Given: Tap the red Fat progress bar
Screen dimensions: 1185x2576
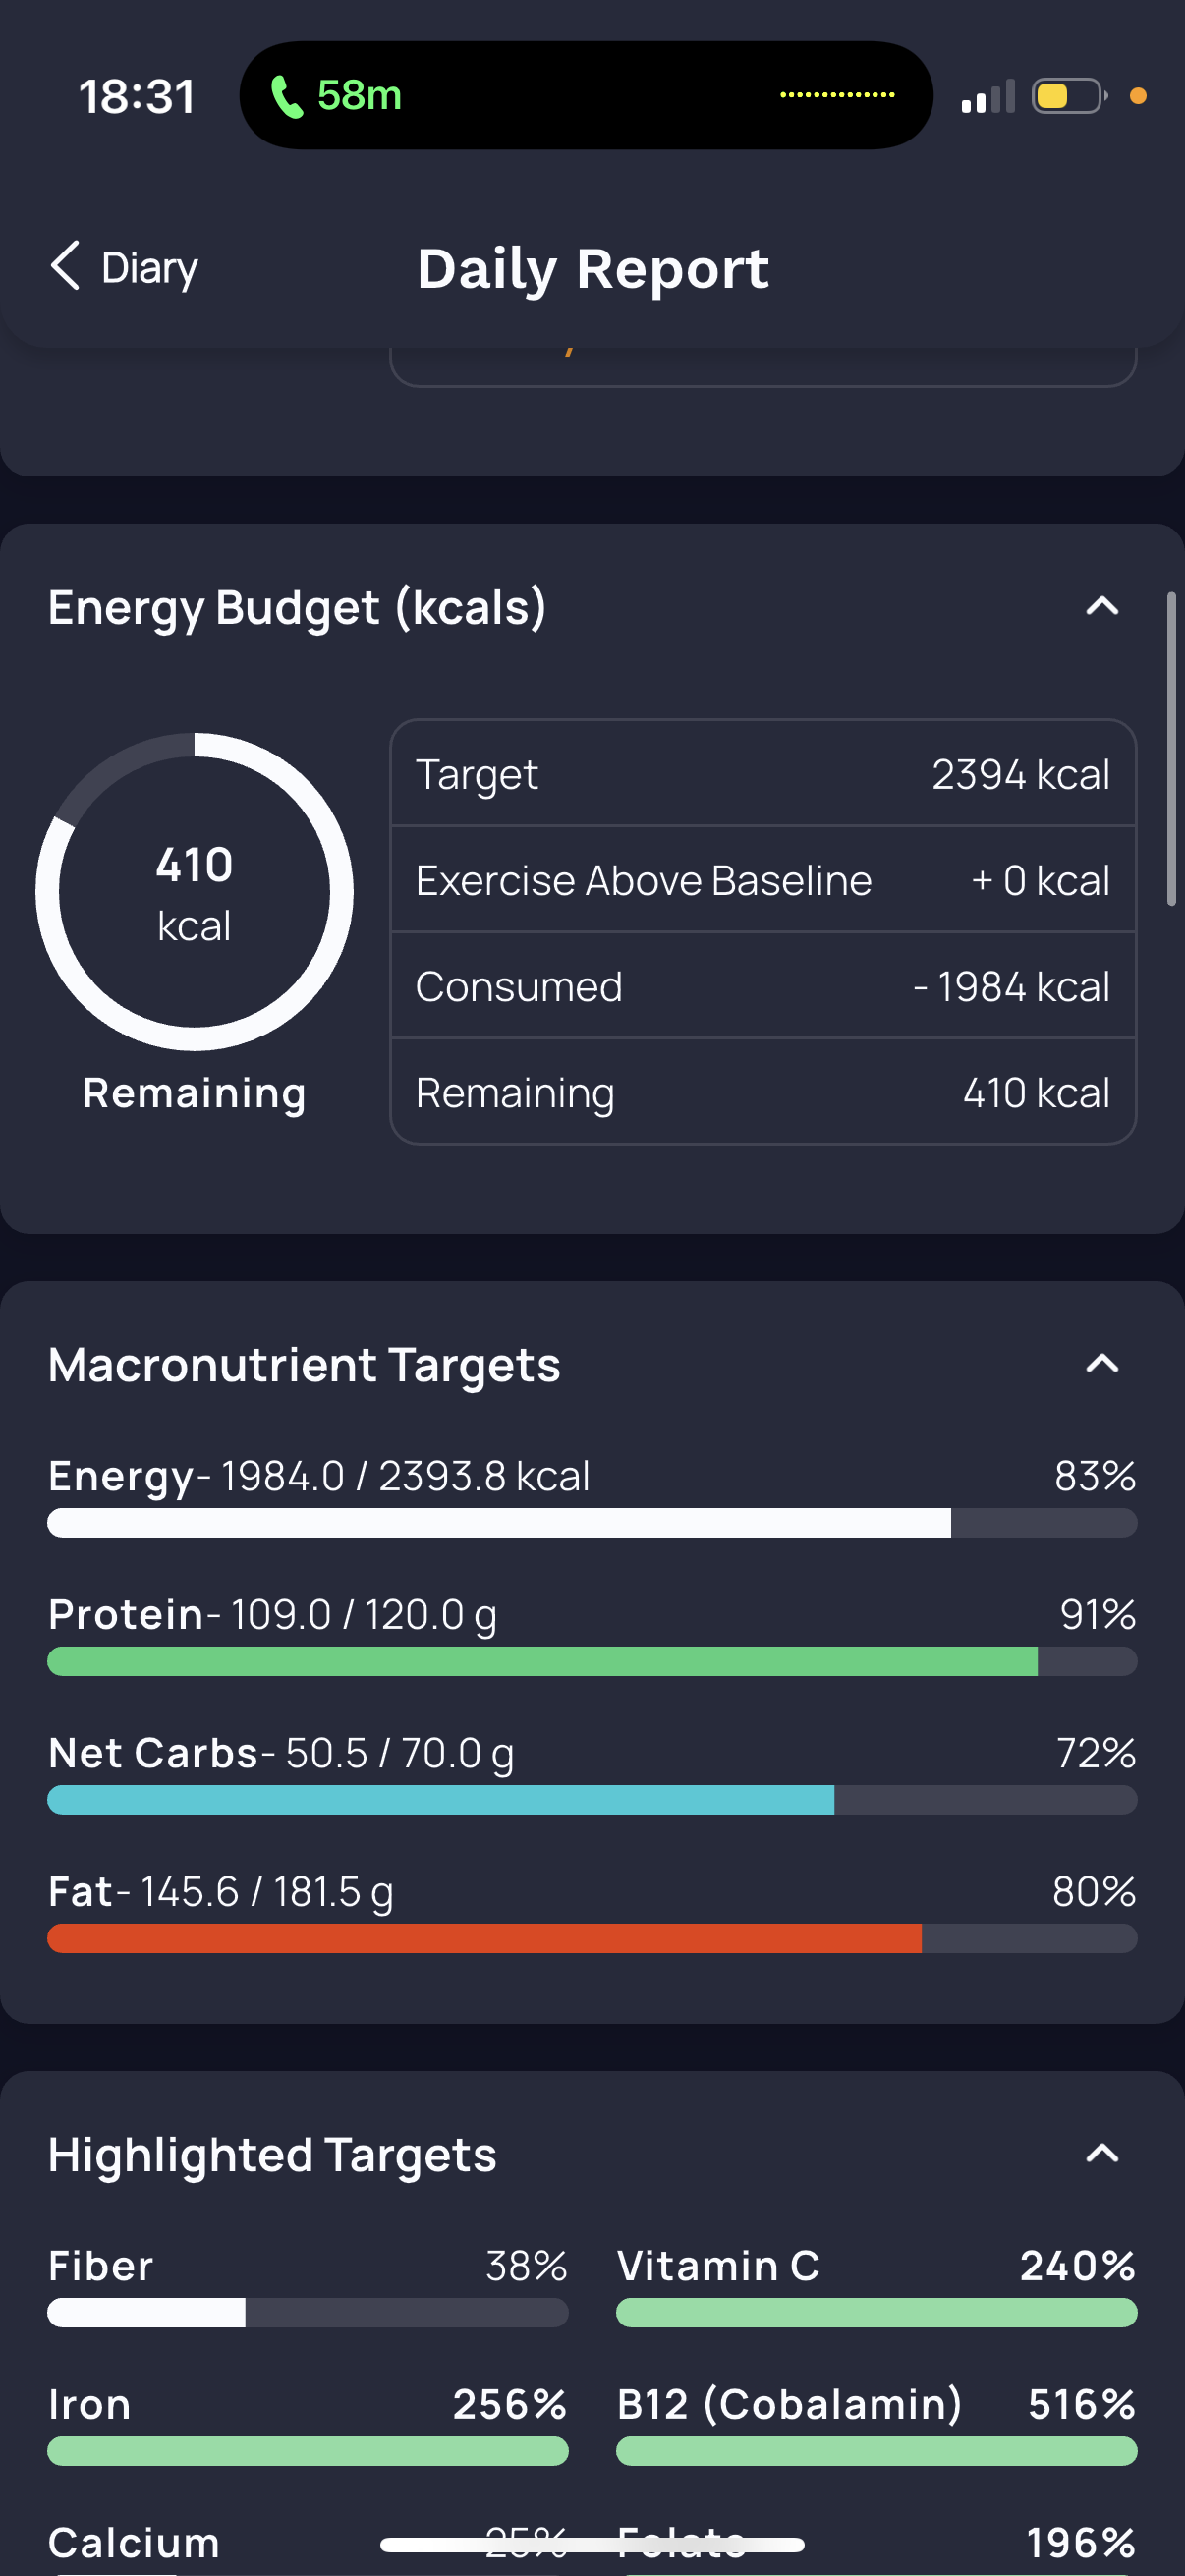Looking at the screenshot, I should coord(592,1938).
